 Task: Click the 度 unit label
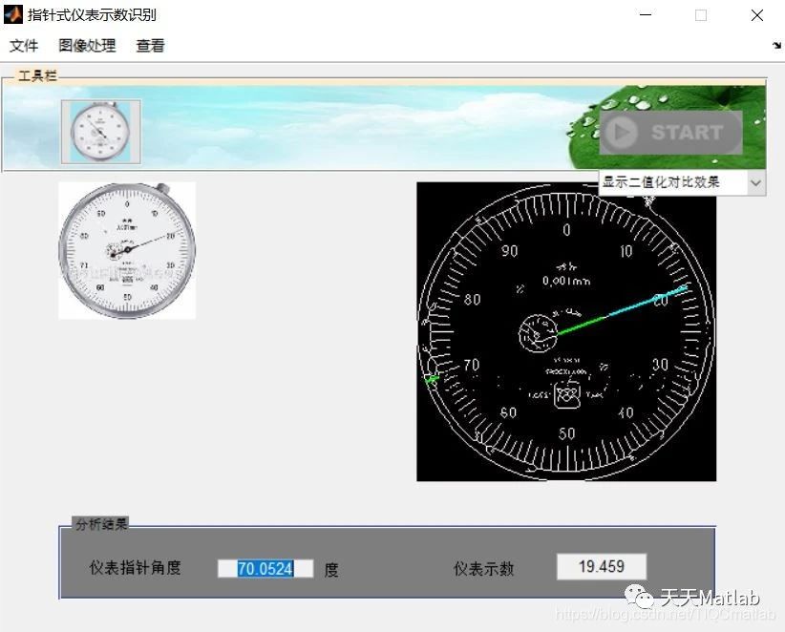pos(331,569)
